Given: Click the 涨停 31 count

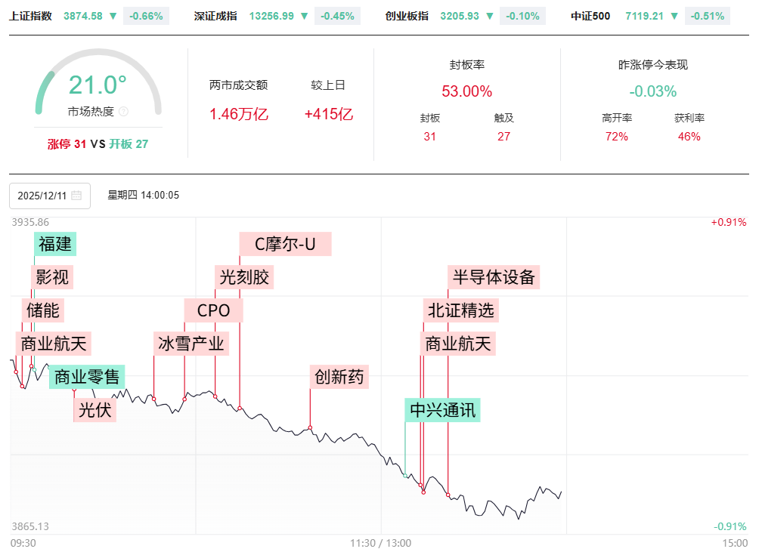Looking at the screenshot, I should pos(67,143).
